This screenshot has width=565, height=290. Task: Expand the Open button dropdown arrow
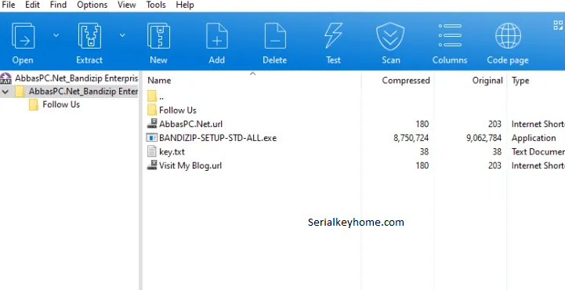pos(56,35)
